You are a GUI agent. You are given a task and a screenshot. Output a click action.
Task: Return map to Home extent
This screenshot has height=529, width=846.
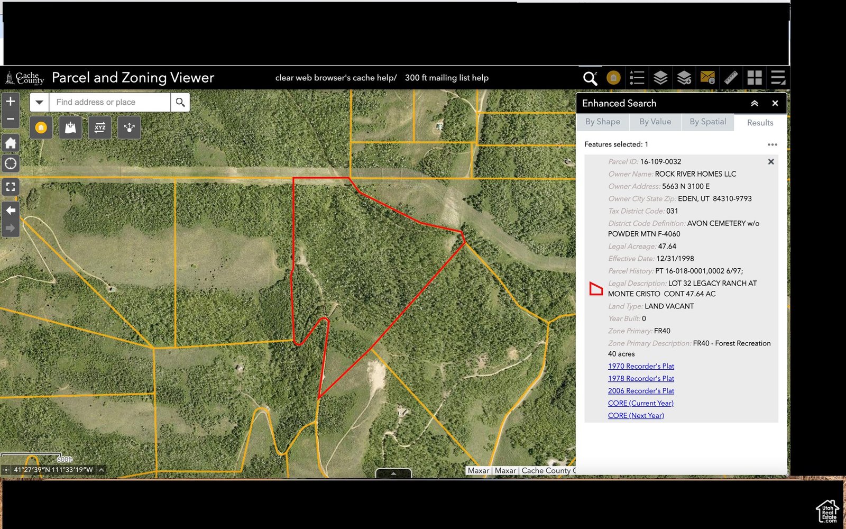10,143
